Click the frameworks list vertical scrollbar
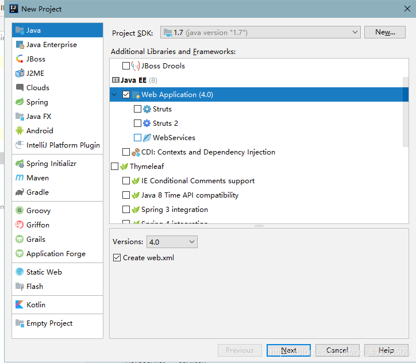This screenshot has height=363, width=416. (406, 111)
